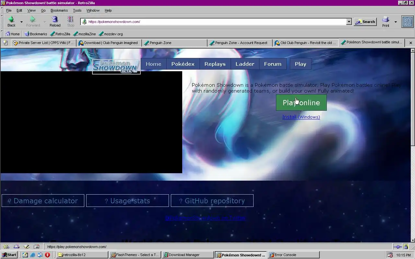
Task: Open RetroZilla bookmark in personal toolbar
Action: (x=60, y=34)
